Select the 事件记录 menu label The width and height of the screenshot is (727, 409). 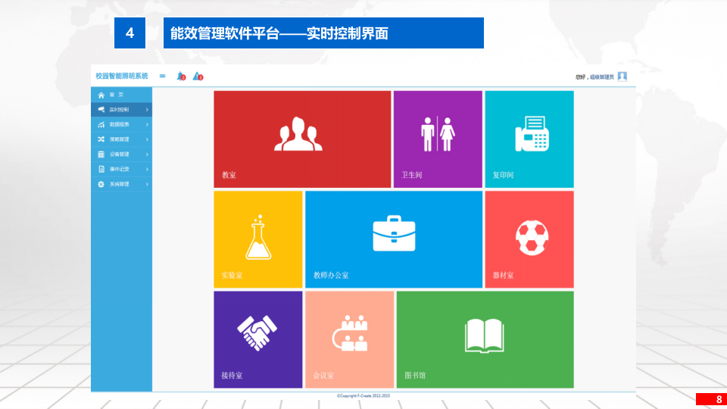point(119,169)
